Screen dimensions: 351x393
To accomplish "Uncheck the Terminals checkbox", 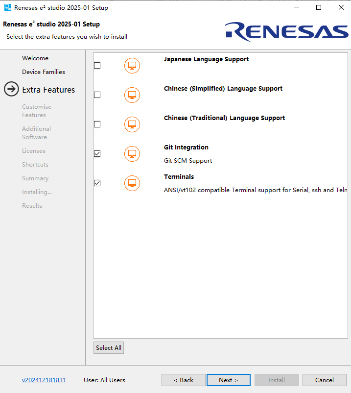I will [97, 183].
